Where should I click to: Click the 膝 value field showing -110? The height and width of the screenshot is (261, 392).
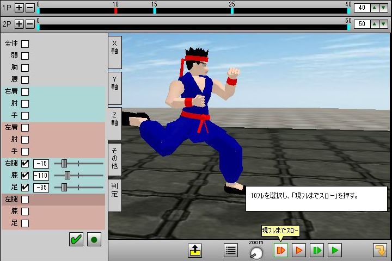(x=41, y=176)
